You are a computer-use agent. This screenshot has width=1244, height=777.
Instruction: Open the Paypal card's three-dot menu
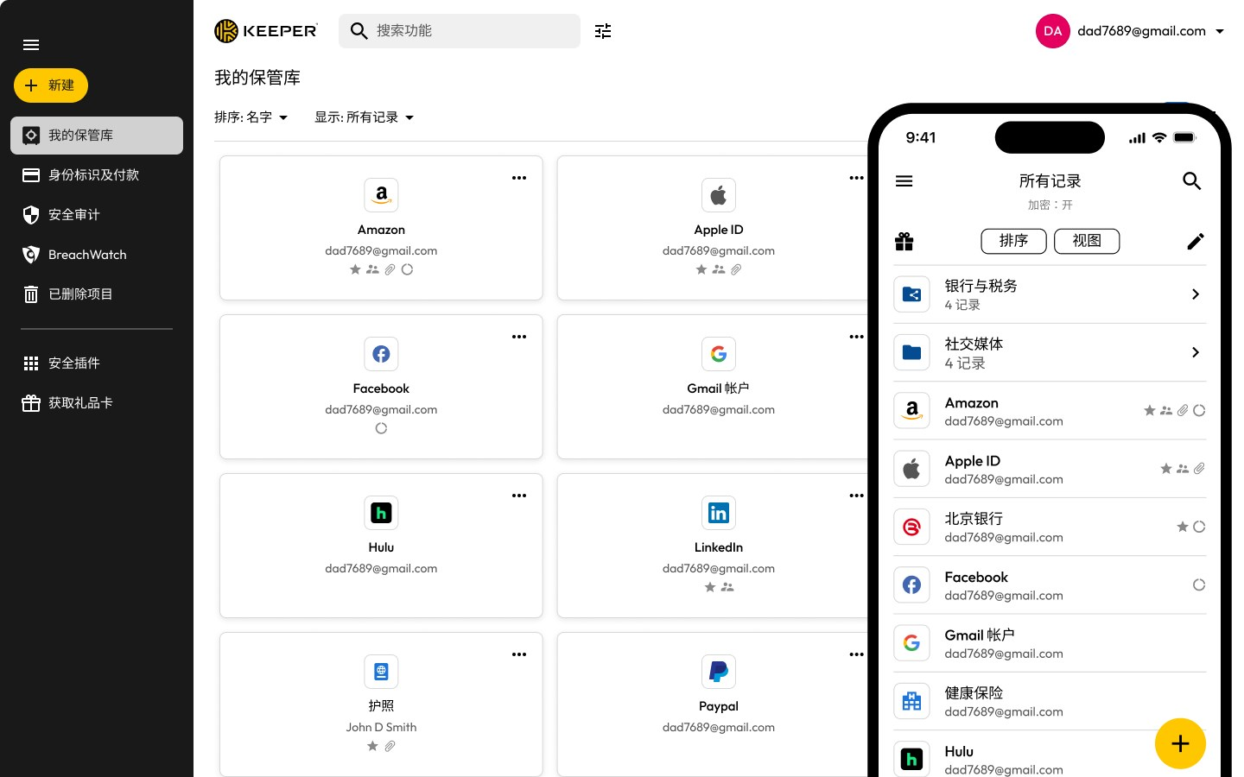856,654
